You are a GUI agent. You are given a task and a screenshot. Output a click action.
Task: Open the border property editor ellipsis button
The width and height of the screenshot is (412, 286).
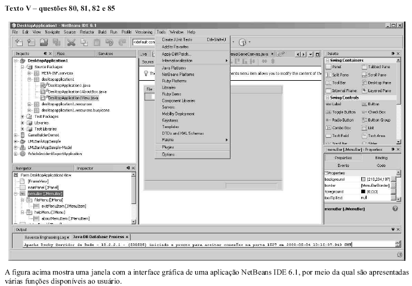point(393,185)
